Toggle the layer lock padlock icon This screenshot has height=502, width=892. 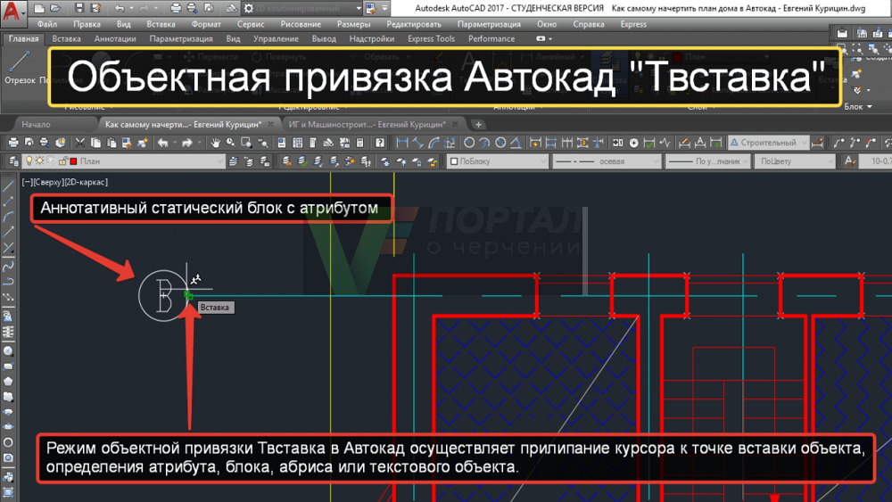point(61,161)
